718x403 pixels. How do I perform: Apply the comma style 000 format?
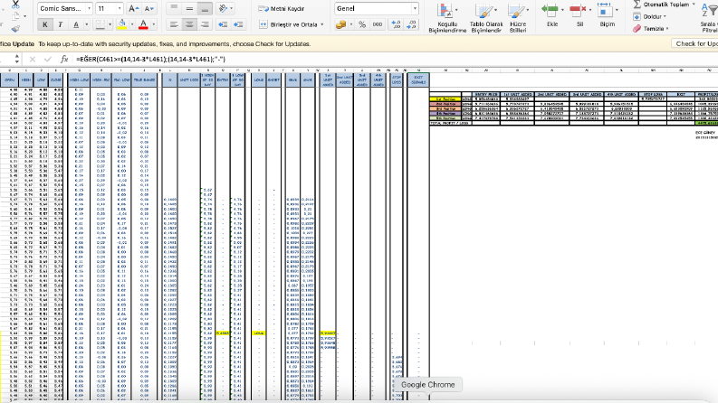tap(378, 24)
